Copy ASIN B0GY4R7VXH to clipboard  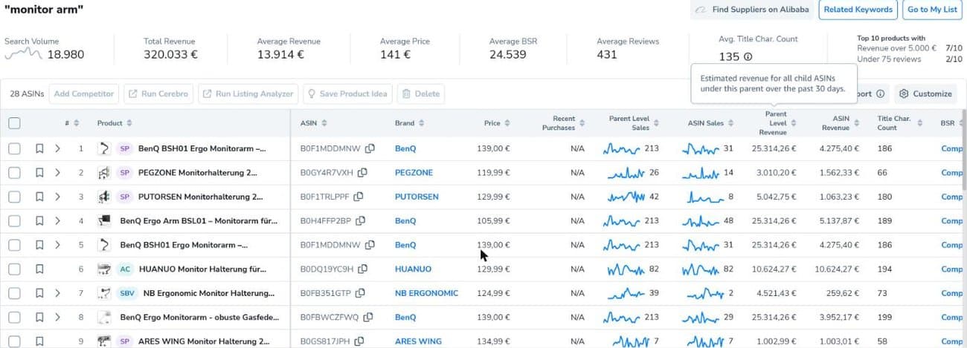[362, 173]
